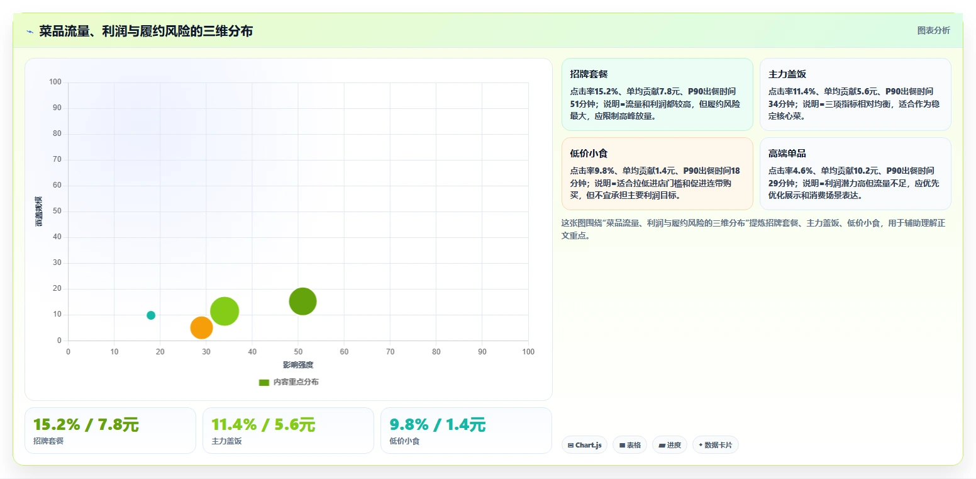Click the orange bubble at 29
Screen dimensions: 976x479
[x=201, y=328]
